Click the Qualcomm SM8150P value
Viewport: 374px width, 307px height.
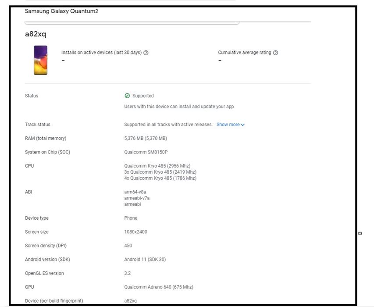click(146, 152)
